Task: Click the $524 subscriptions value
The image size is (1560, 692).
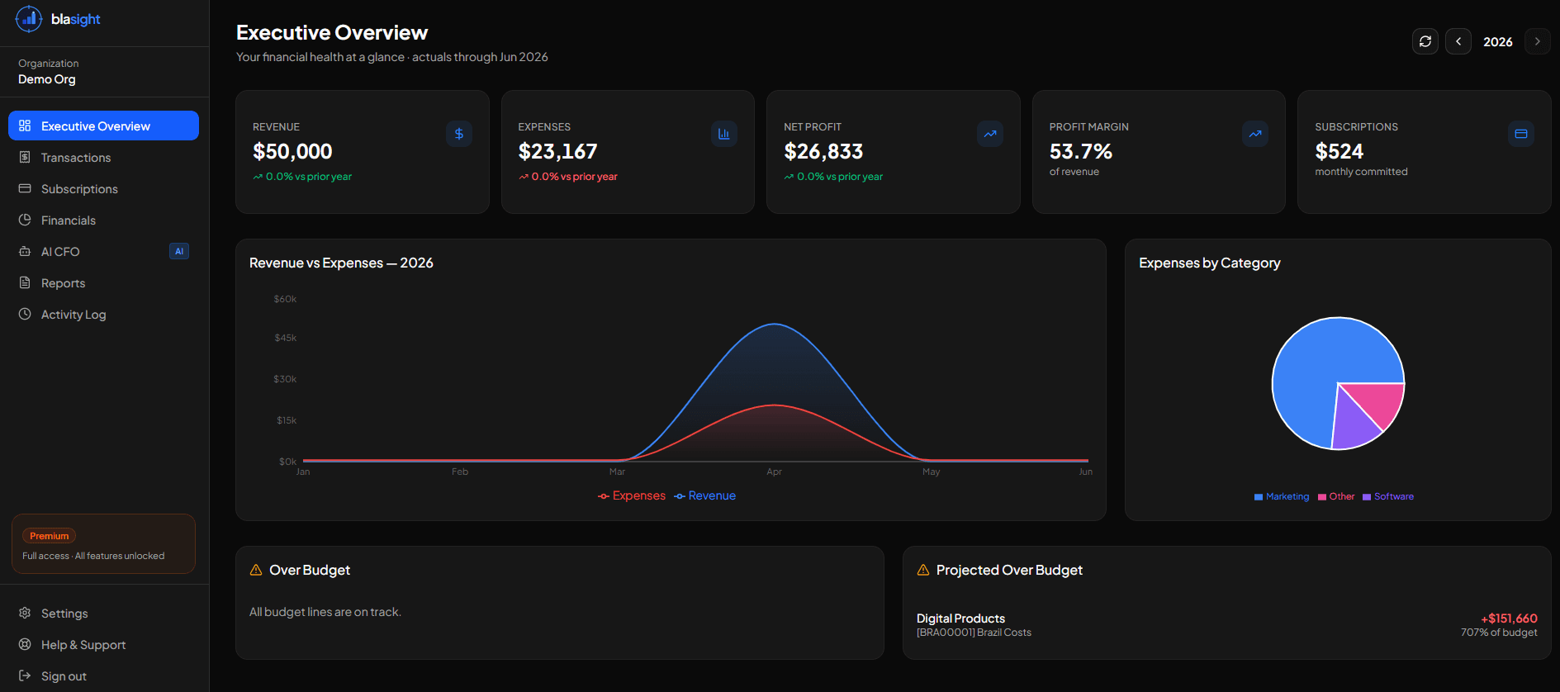Action: coord(1340,152)
